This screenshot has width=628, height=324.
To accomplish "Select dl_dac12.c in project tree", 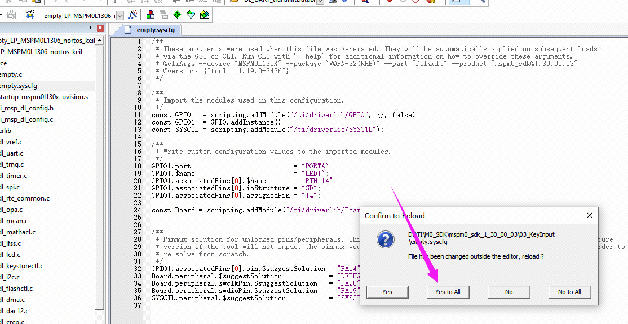I will pyautogui.click(x=15, y=311).
